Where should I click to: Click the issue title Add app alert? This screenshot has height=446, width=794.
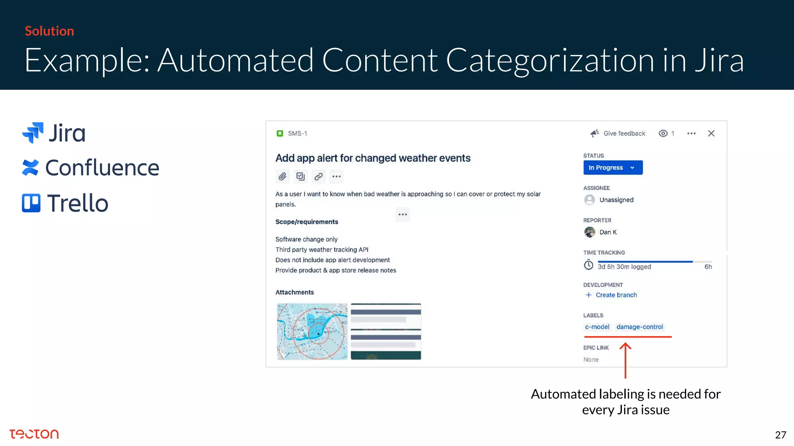point(373,158)
